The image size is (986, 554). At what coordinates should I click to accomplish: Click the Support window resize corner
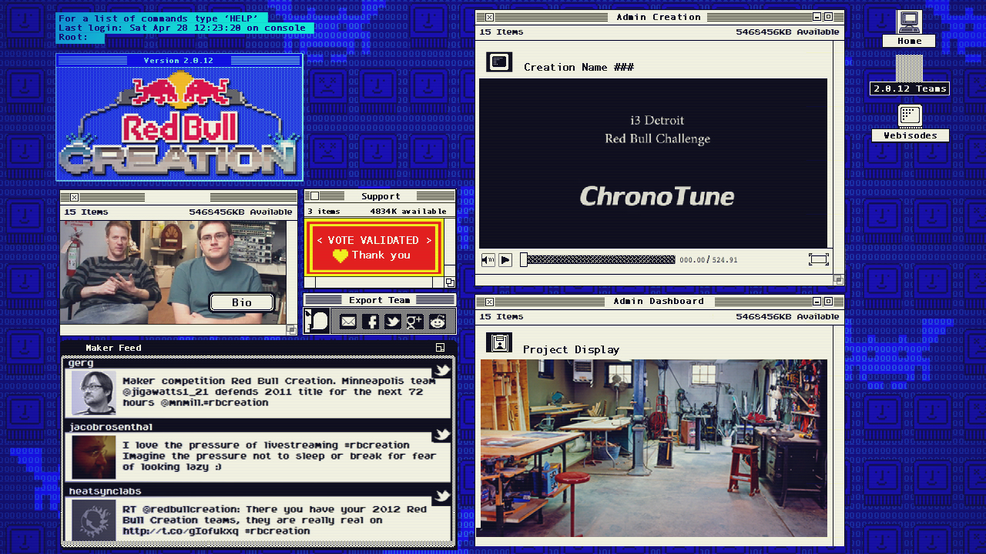tap(450, 282)
